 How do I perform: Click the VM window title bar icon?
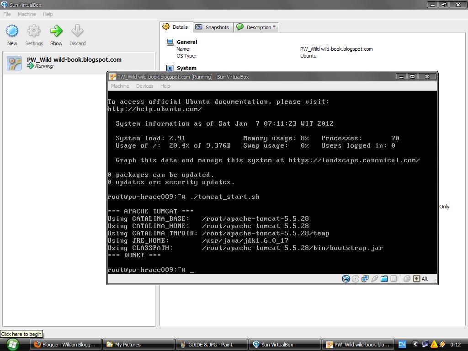(x=112, y=77)
